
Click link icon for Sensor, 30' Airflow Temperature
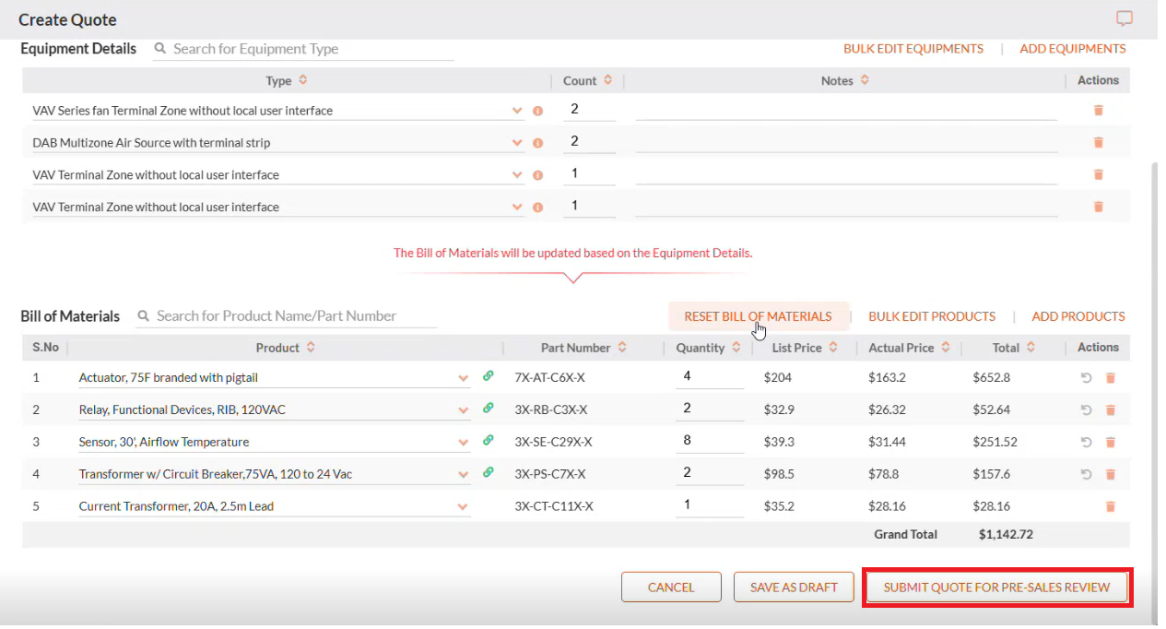click(489, 440)
